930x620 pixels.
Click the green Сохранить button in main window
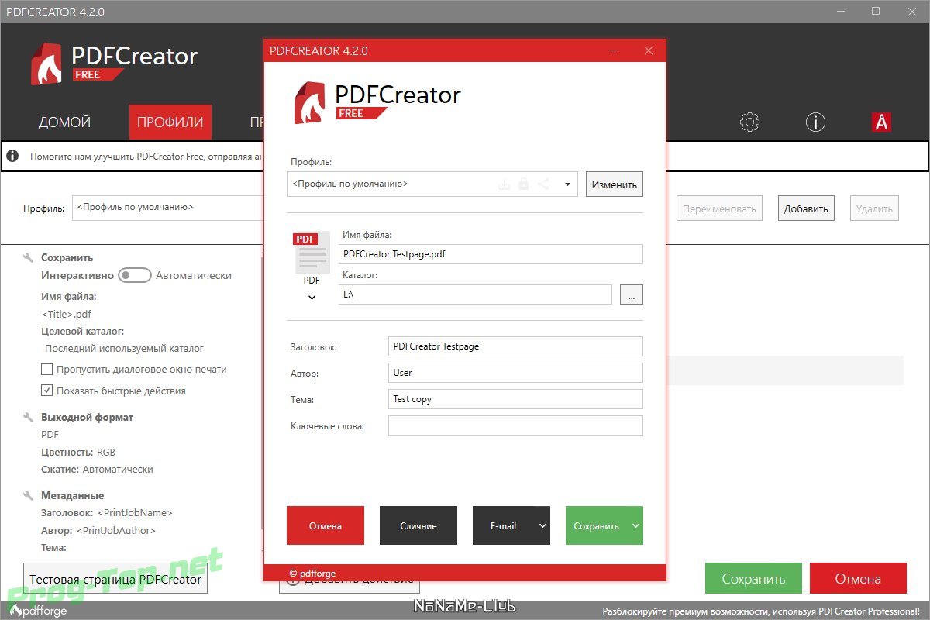pos(753,579)
